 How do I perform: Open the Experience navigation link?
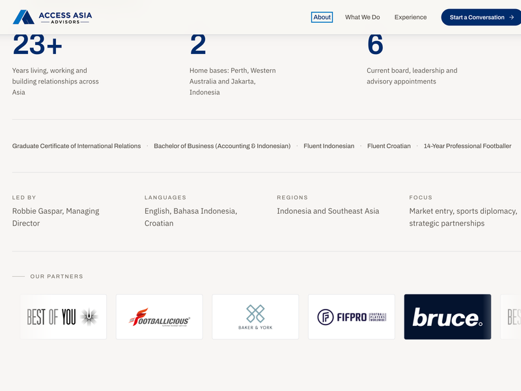[410, 18]
